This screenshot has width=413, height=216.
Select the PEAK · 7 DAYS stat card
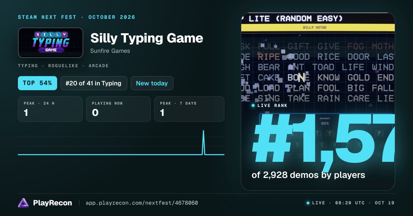tap(189, 109)
